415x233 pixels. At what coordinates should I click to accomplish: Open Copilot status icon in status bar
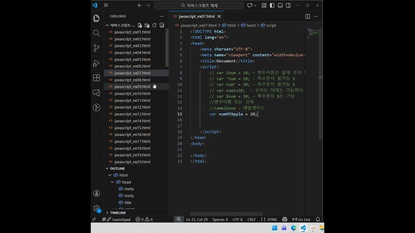click(285, 219)
